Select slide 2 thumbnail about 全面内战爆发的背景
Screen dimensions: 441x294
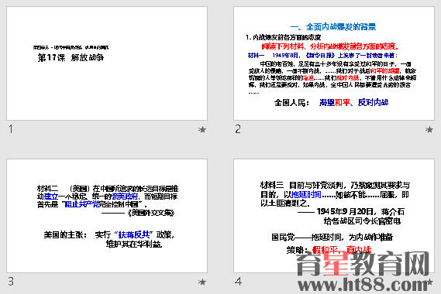(x=334, y=63)
